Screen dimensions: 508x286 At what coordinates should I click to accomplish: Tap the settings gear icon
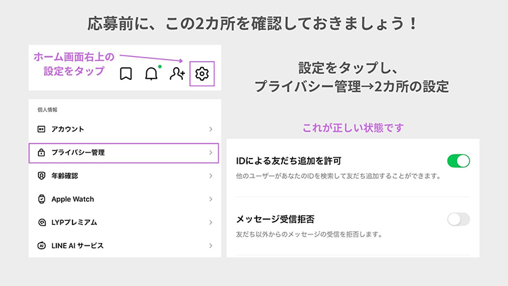[x=201, y=74]
